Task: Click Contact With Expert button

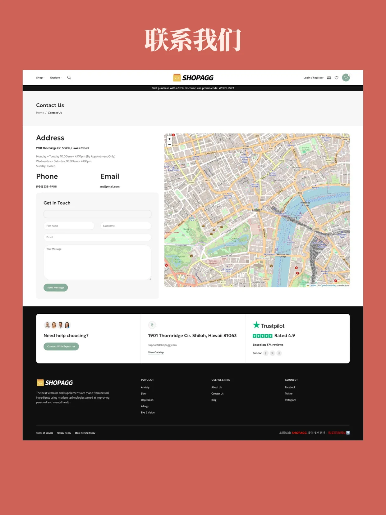Action: tap(61, 347)
